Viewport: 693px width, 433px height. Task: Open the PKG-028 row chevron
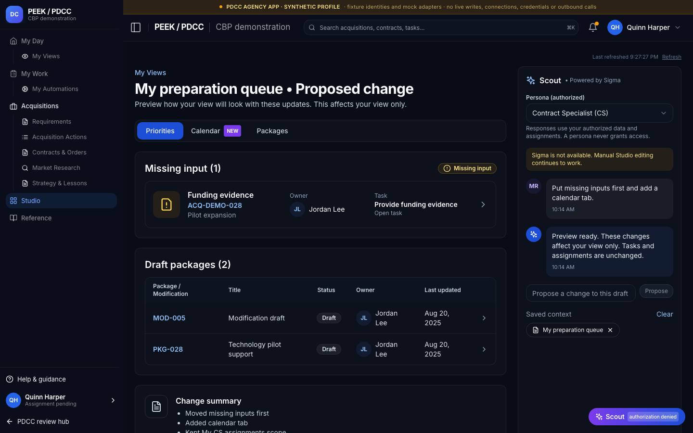pyautogui.click(x=484, y=349)
